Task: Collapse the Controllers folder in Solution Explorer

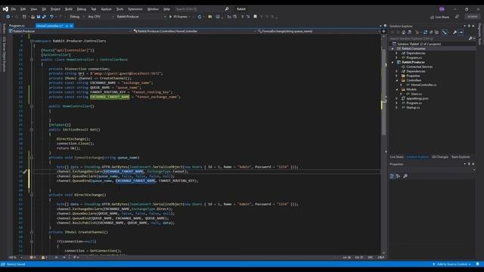Action: (x=397, y=80)
